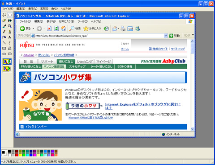Click the 検索 search icon in Internet Explorer
Screen dimensions: 215x165
tap(72, 29)
